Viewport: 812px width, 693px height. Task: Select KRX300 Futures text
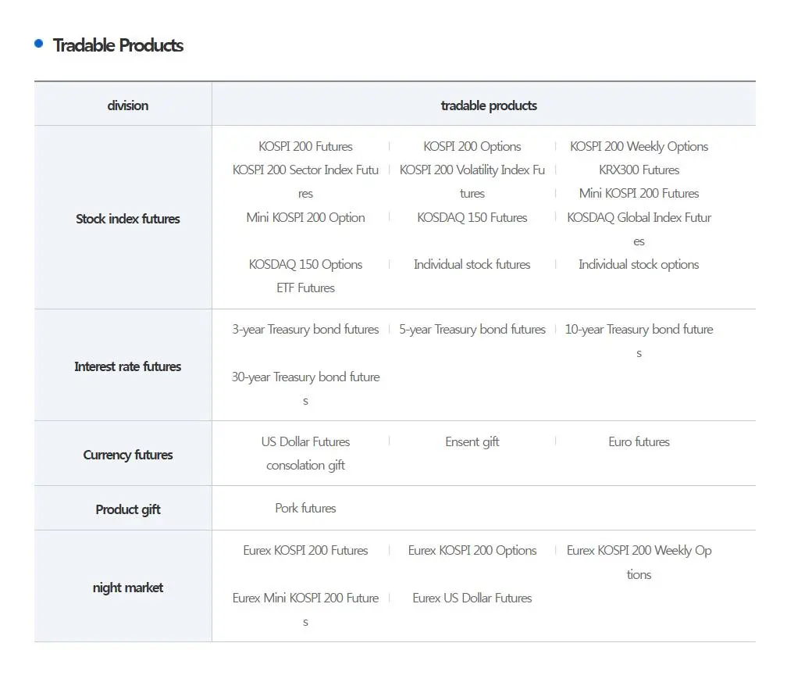pyautogui.click(x=639, y=170)
